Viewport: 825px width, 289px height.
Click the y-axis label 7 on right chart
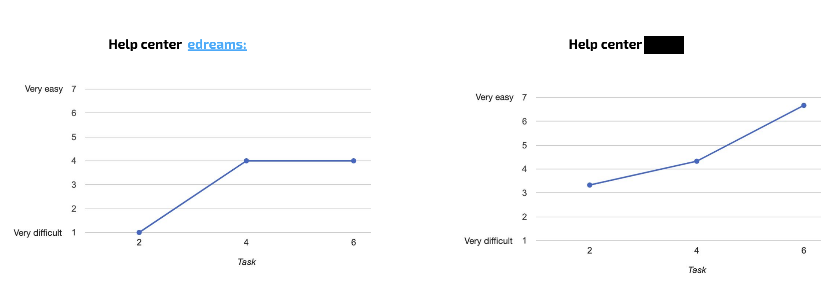pos(524,97)
